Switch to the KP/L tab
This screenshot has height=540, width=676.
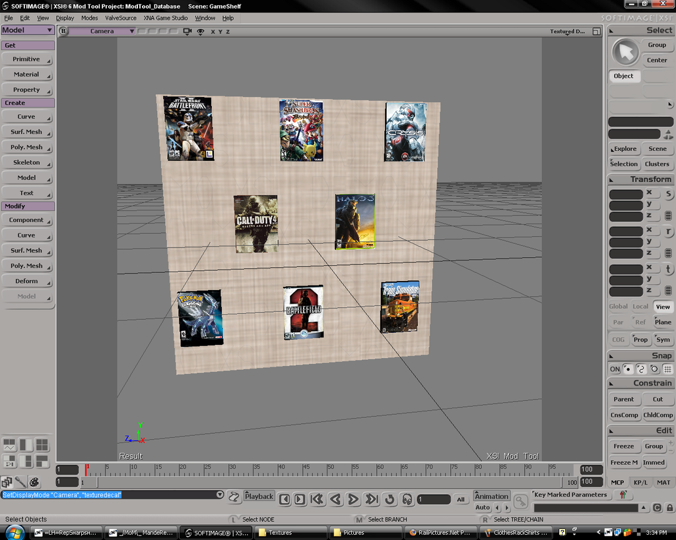tap(640, 482)
